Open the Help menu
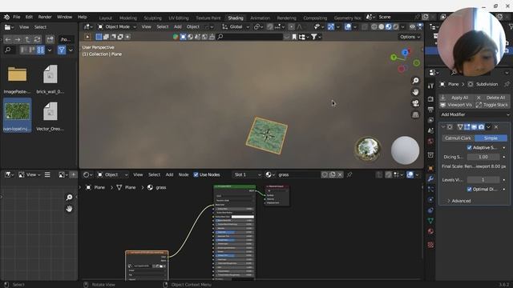This screenshot has height=288, width=513. [x=82, y=17]
